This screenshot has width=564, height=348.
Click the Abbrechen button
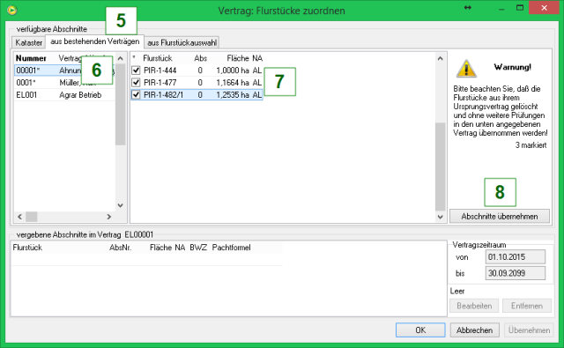tap(474, 330)
